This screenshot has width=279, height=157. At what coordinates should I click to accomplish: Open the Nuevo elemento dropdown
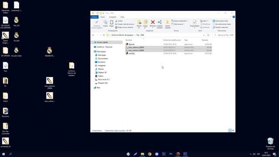(180, 21)
